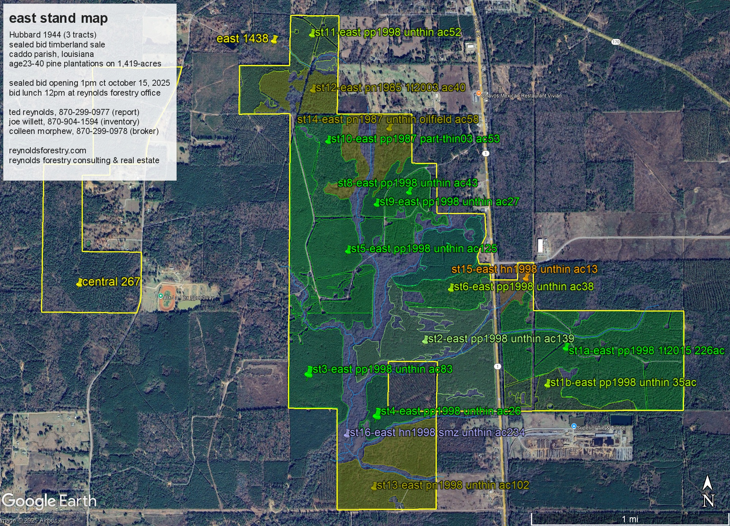Click the Google Earth logo
This screenshot has height=526, width=730.
point(49,501)
